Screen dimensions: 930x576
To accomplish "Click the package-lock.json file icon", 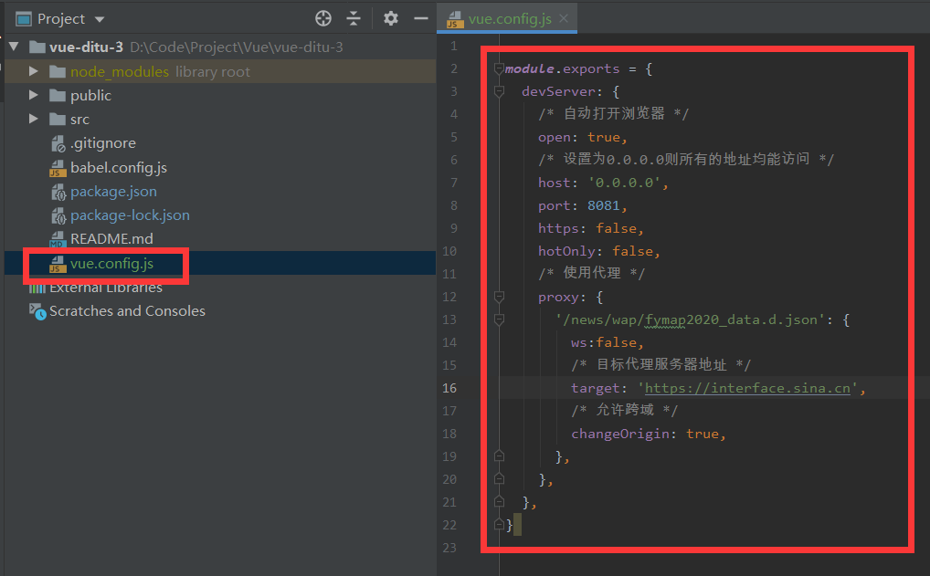I will coord(58,215).
